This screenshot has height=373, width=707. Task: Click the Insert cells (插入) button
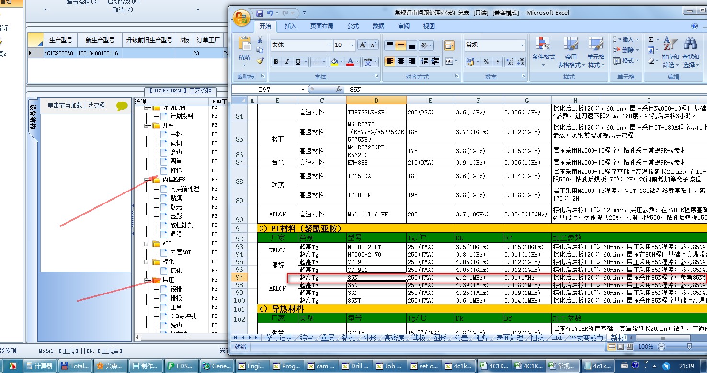pos(625,40)
